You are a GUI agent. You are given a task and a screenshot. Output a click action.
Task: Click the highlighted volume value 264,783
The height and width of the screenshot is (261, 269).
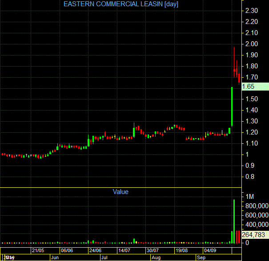(255, 235)
